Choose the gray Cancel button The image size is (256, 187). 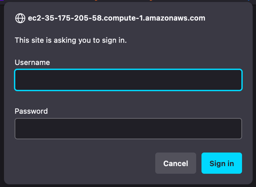(175, 163)
